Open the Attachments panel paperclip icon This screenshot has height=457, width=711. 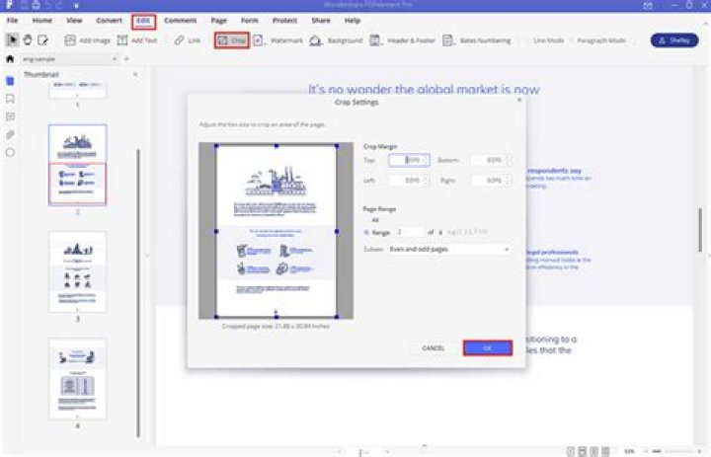coord(10,134)
